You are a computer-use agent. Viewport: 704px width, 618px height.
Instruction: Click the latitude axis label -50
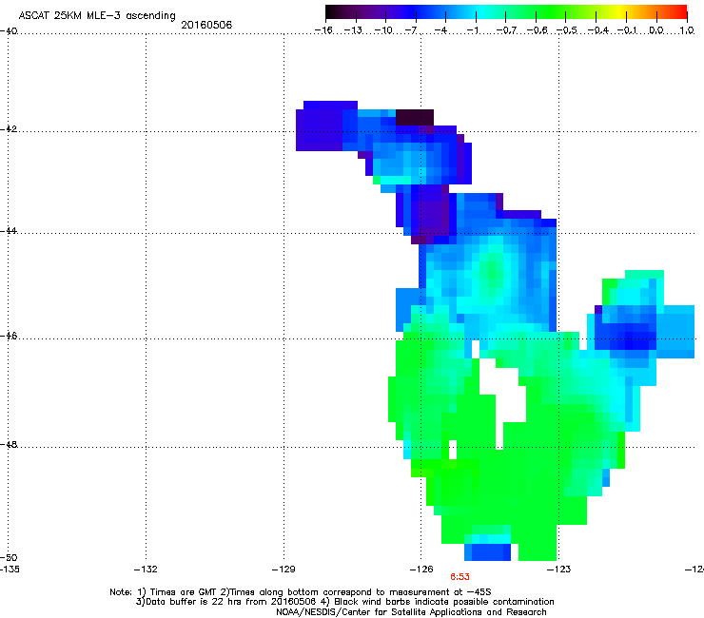click(x=9, y=558)
